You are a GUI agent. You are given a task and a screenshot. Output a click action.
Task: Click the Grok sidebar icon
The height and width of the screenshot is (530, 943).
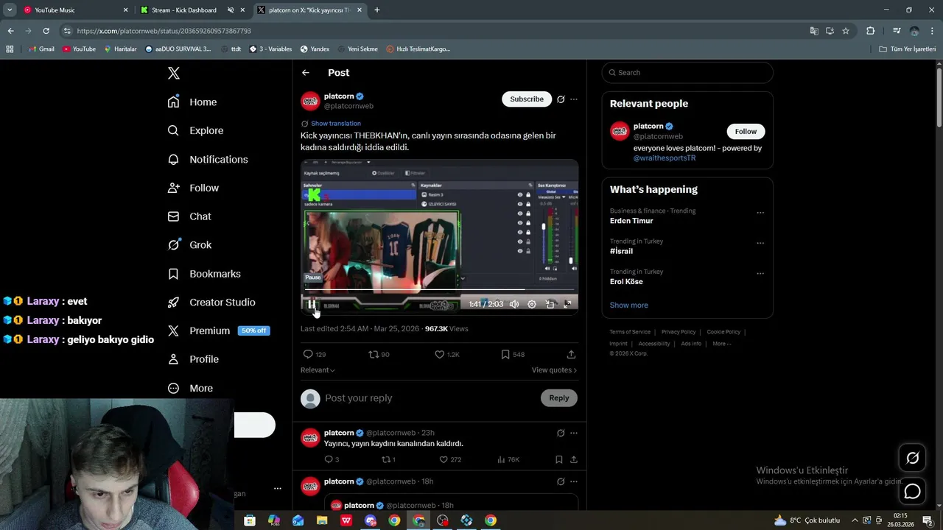click(x=173, y=245)
